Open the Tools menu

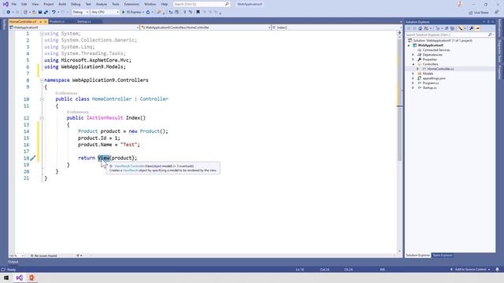tap(116, 4)
